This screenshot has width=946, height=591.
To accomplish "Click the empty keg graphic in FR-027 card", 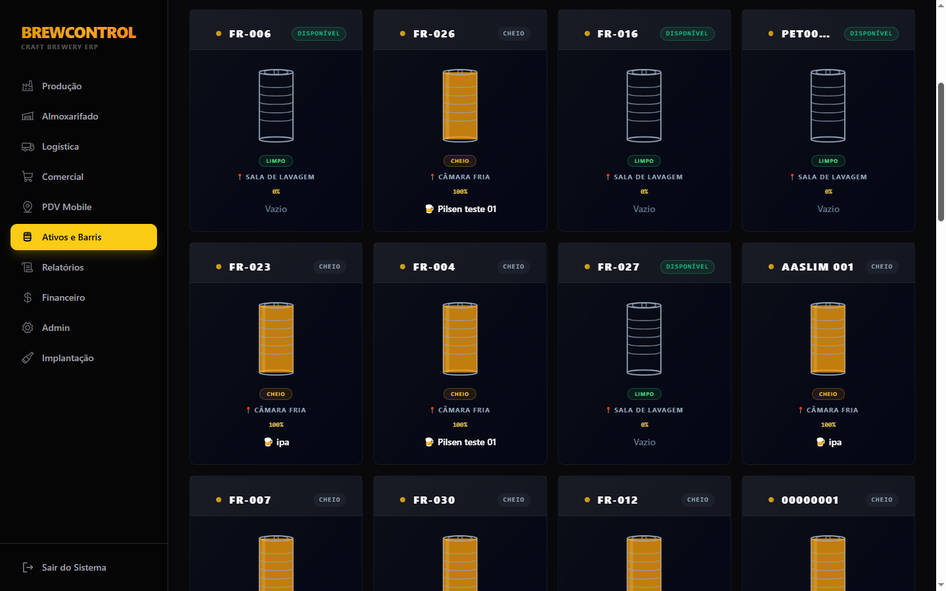I will point(644,339).
